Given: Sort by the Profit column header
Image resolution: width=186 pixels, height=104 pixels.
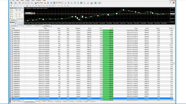Looking at the screenshot, I should 171,28.
